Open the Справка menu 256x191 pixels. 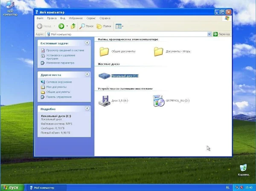pyautogui.click(x=105, y=18)
